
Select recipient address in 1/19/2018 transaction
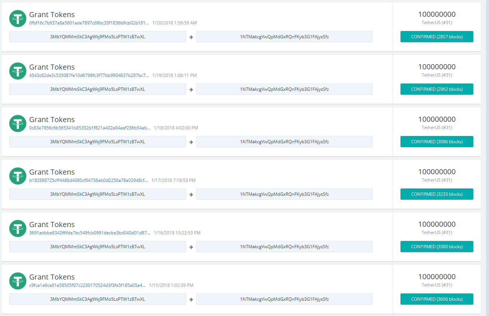284,89
